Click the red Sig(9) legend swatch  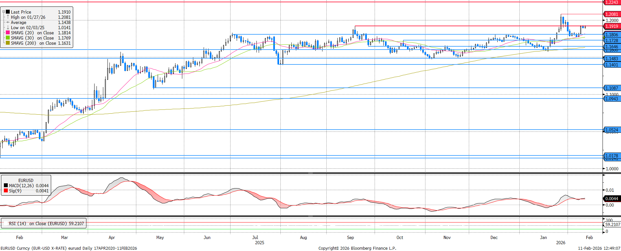click(6, 191)
